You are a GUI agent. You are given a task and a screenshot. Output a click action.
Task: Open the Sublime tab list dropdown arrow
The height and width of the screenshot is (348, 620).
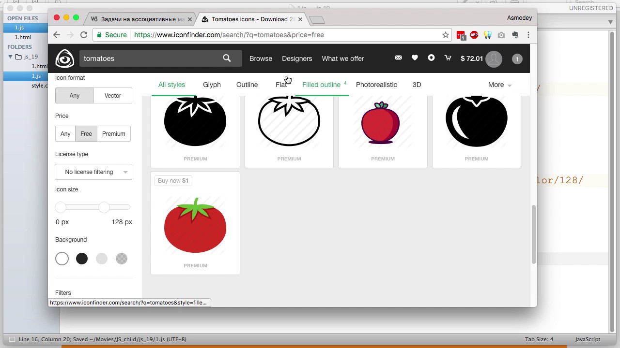pyautogui.click(x=610, y=22)
